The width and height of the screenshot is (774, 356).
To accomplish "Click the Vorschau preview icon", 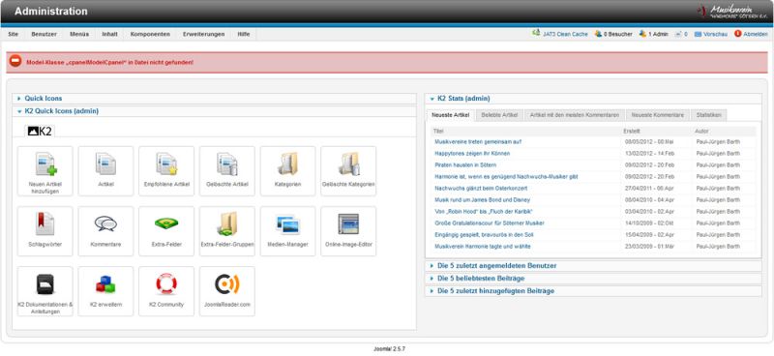I will (x=698, y=34).
